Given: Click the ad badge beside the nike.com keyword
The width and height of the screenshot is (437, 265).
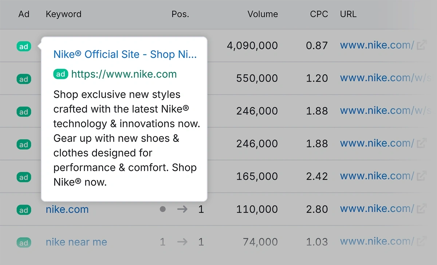Looking at the screenshot, I should (x=24, y=210).
